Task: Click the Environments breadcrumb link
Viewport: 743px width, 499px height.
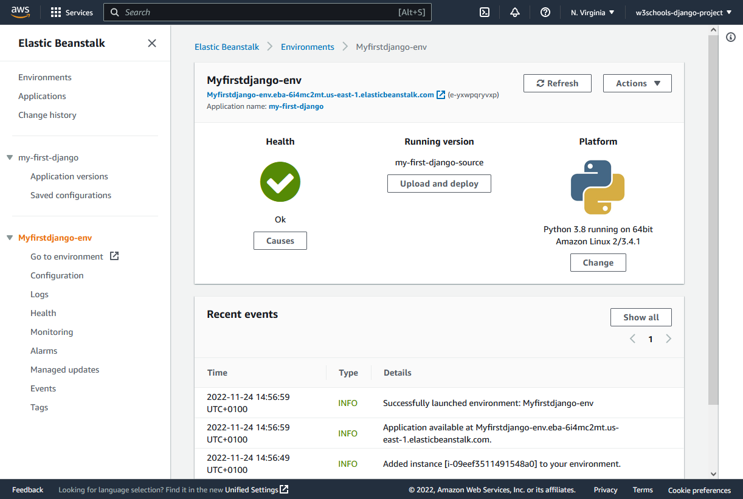Action: pyautogui.click(x=307, y=47)
